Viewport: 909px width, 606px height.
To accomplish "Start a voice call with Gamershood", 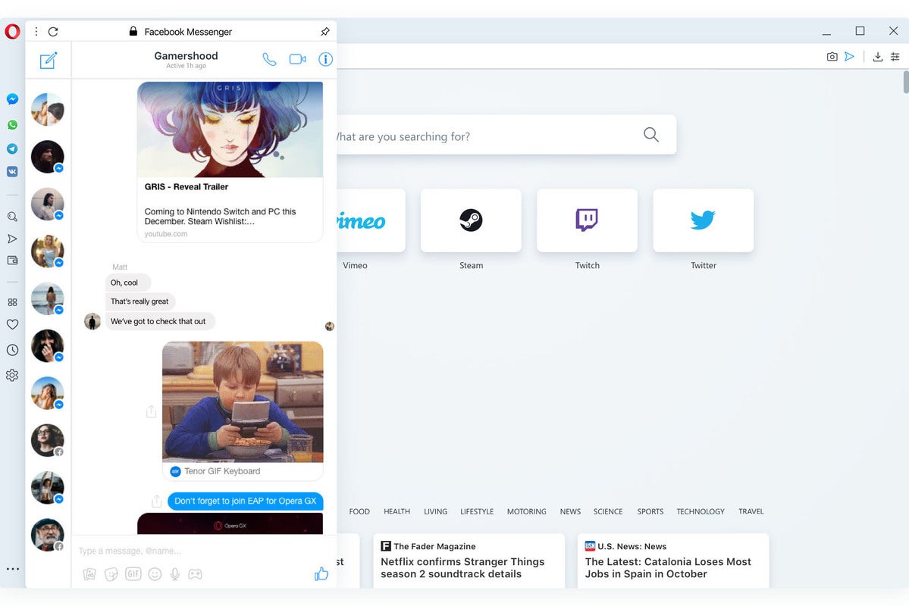I will [x=269, y=59].
